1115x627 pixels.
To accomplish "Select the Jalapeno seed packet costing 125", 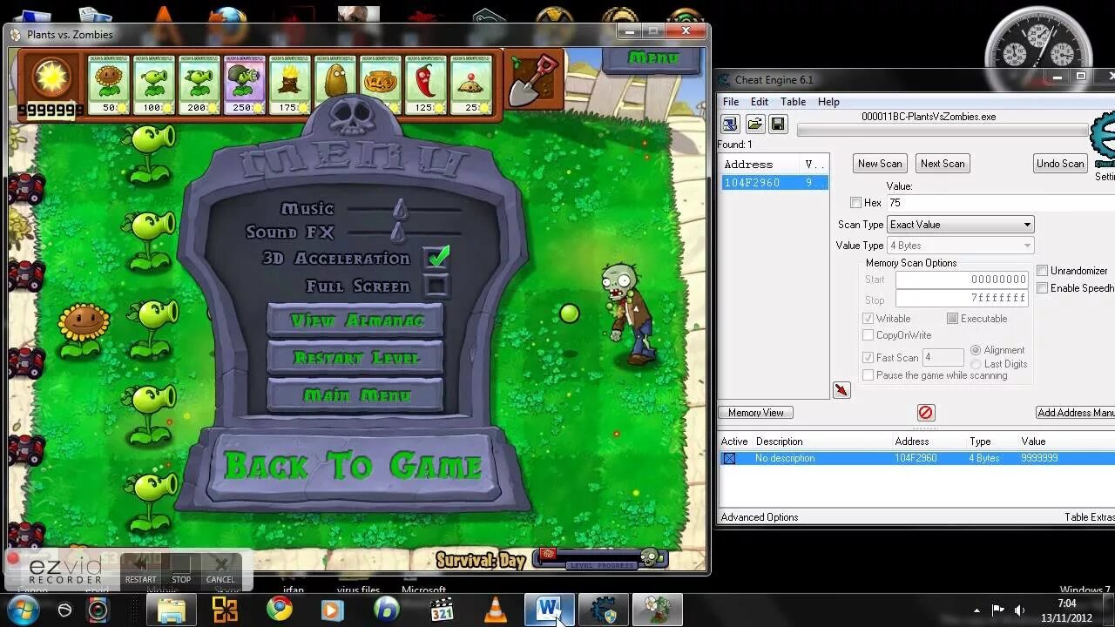I will point(425,84).
